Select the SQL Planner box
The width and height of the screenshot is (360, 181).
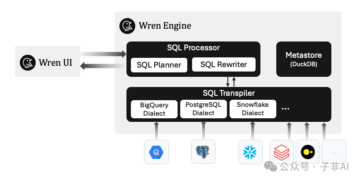pyautogui.click(x=159, y=65)
